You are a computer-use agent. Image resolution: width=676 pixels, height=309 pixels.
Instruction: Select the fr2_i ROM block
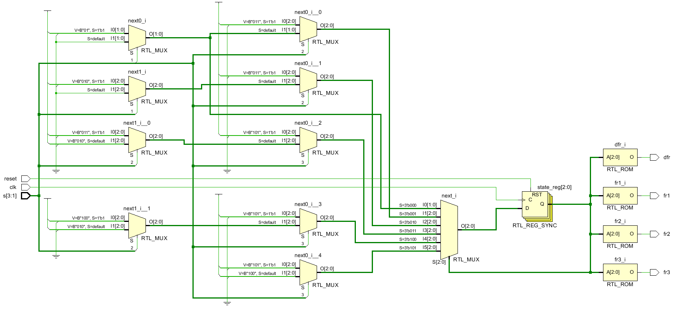pos(620,234)
